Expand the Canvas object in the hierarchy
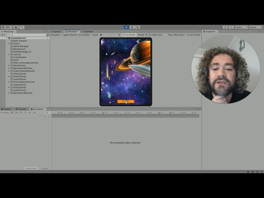This screenshot has height=198, width=264. pyautogui.click(x=9, y=54)
